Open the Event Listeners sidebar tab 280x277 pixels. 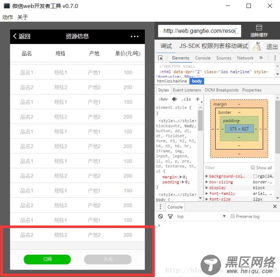(x=187, y=90)
